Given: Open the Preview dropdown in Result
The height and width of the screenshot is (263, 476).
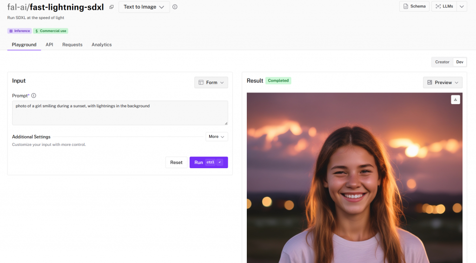Looking at the screenshot, I should point(443,83).
